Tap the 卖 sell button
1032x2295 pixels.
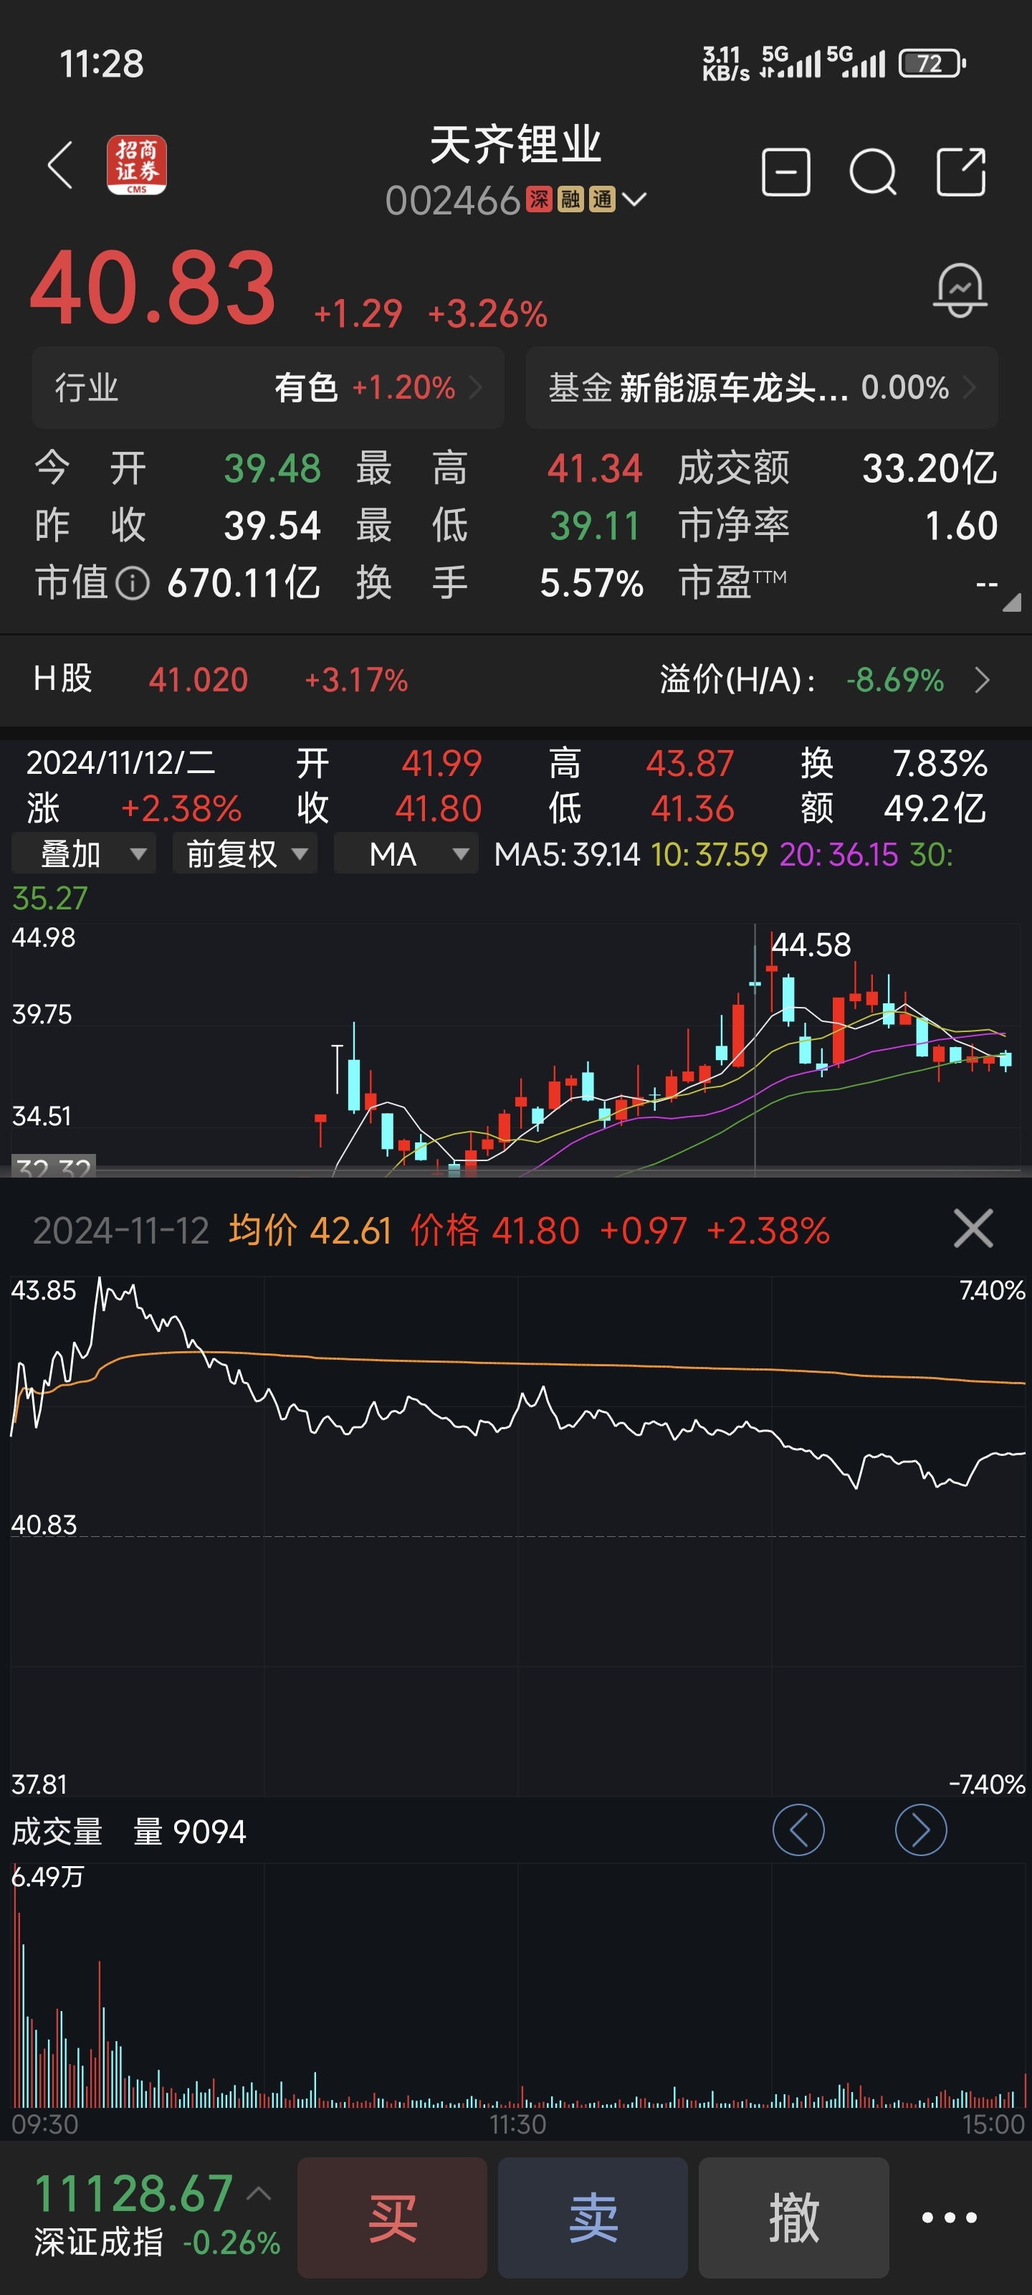[x=593, y=2218]
